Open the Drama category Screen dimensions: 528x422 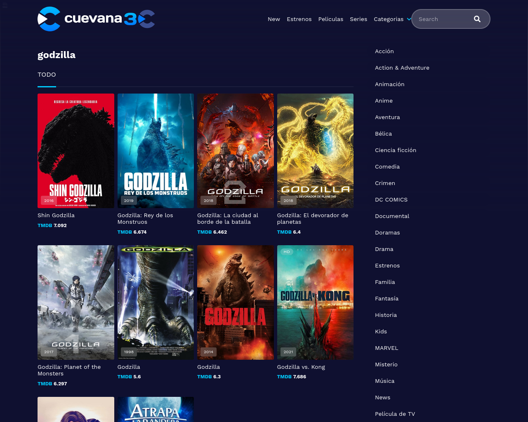(384, 249)
